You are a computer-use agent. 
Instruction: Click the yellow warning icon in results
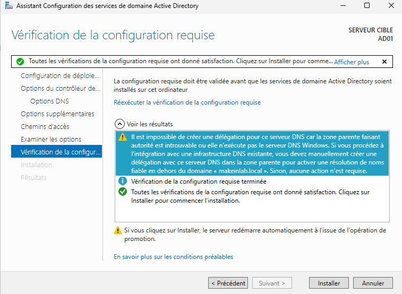click(x=123, y=137)
